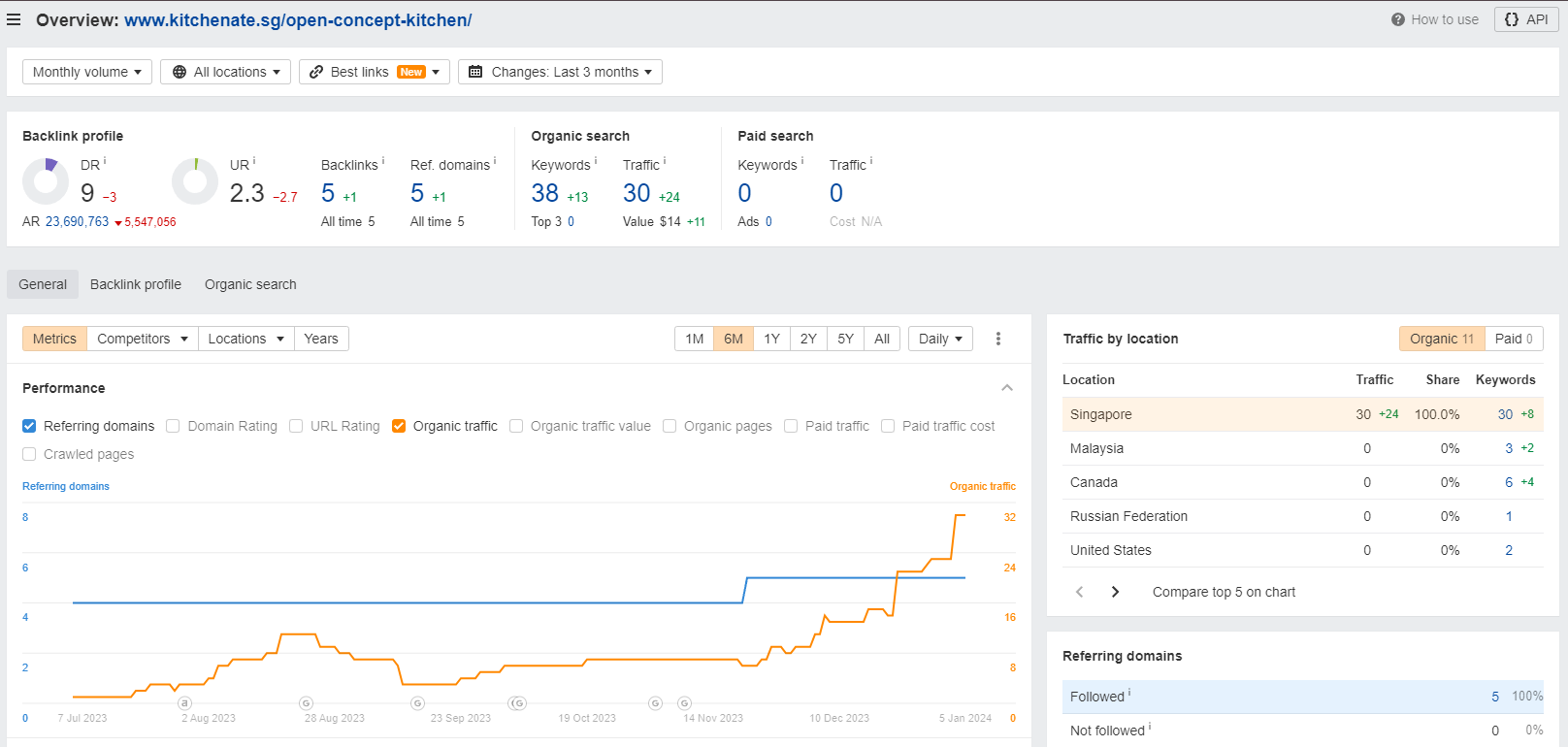
Task: Open the hamburger menu icon
Action: pos(14,19)
